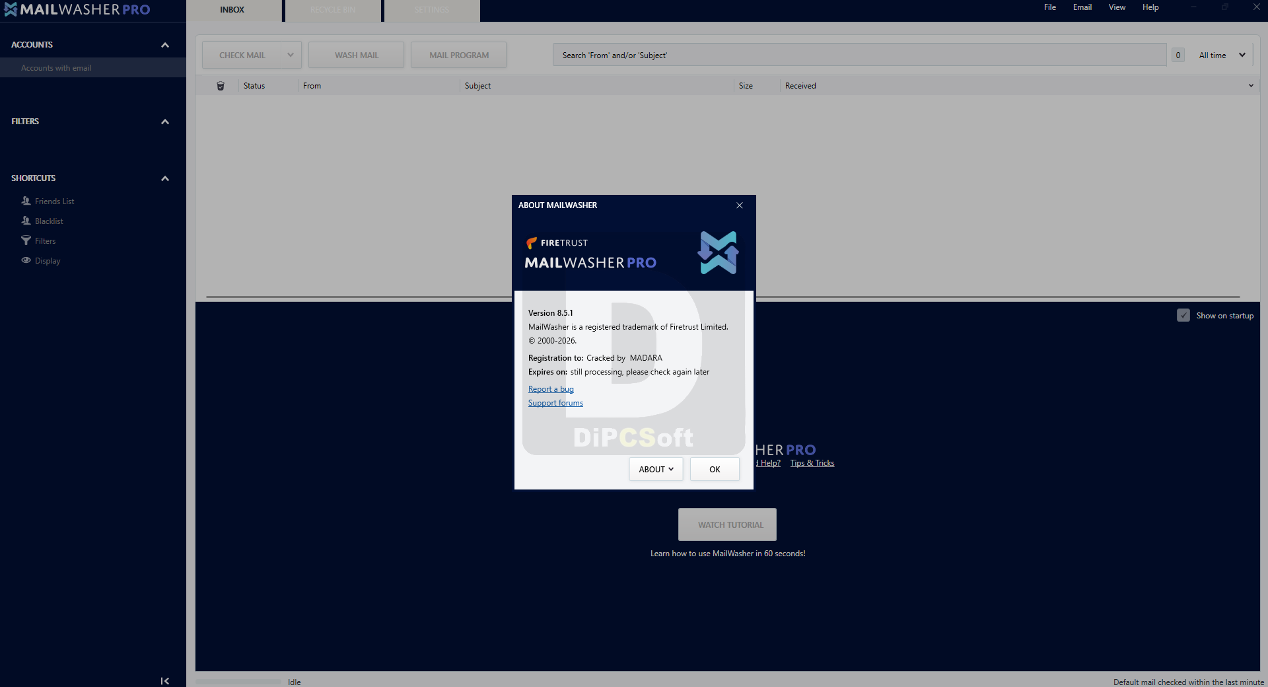Open the Help menu

pyautogui.click(x=1151, y=7)
